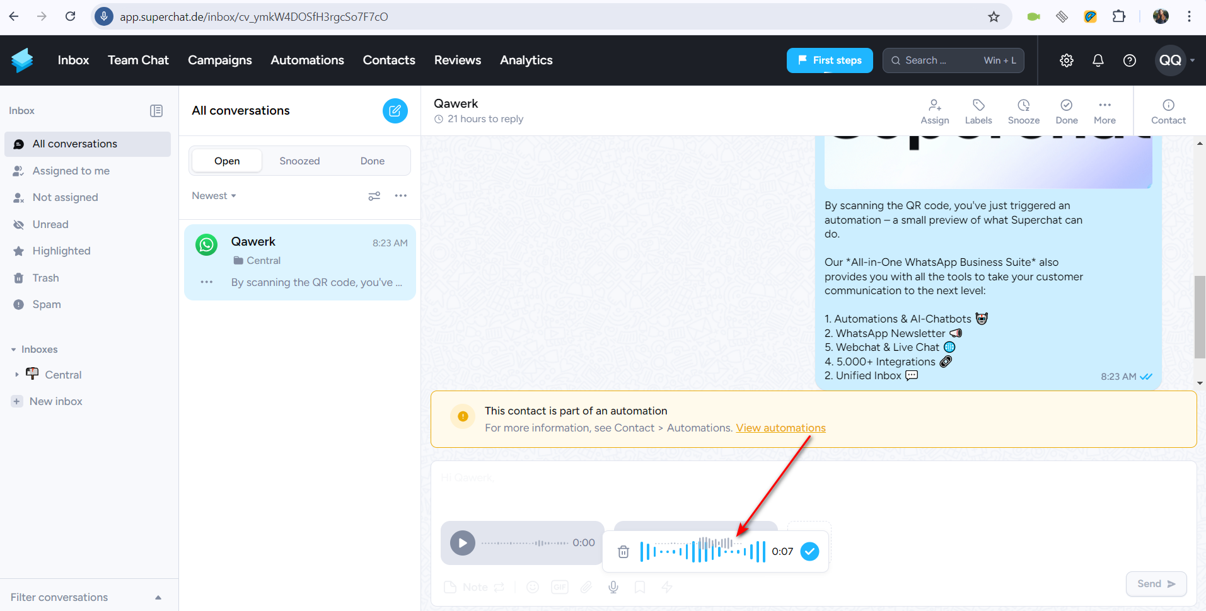Switch to the Done conversations tab
The height and width of the screenshot is (611, 1206).
click(372, 161)
